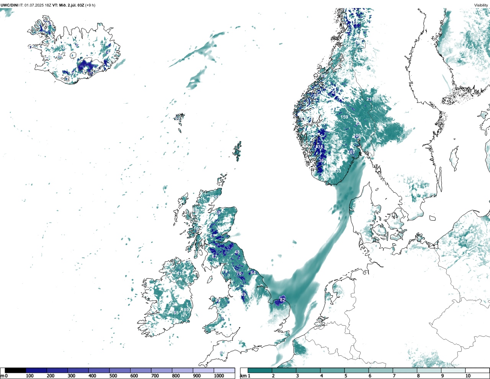Viewport: 490px width, 379px height.
Task: Click the '48' value over southern Scotland
Action: click(237, 252)
